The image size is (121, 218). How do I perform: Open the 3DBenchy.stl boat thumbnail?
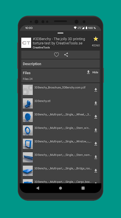click(28, 103)
